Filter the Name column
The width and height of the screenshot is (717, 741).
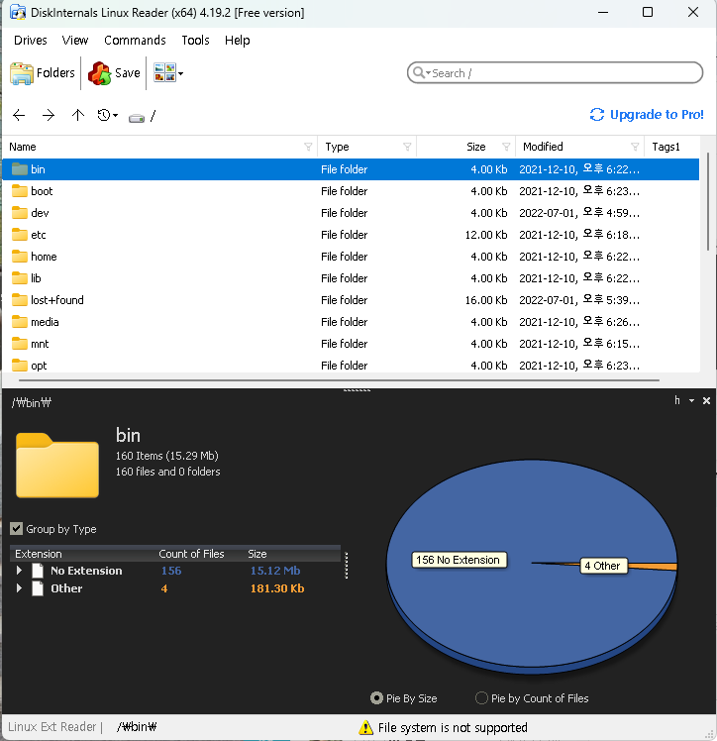point(308,147)
